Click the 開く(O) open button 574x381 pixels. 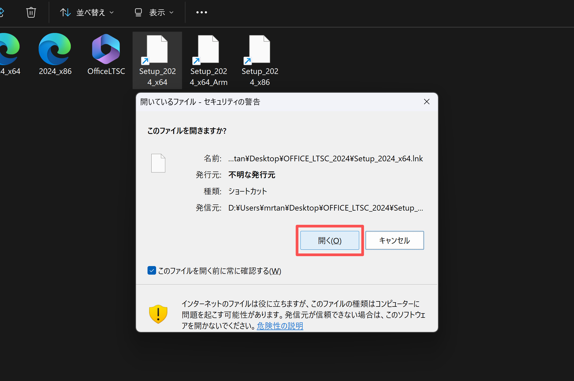329,240
